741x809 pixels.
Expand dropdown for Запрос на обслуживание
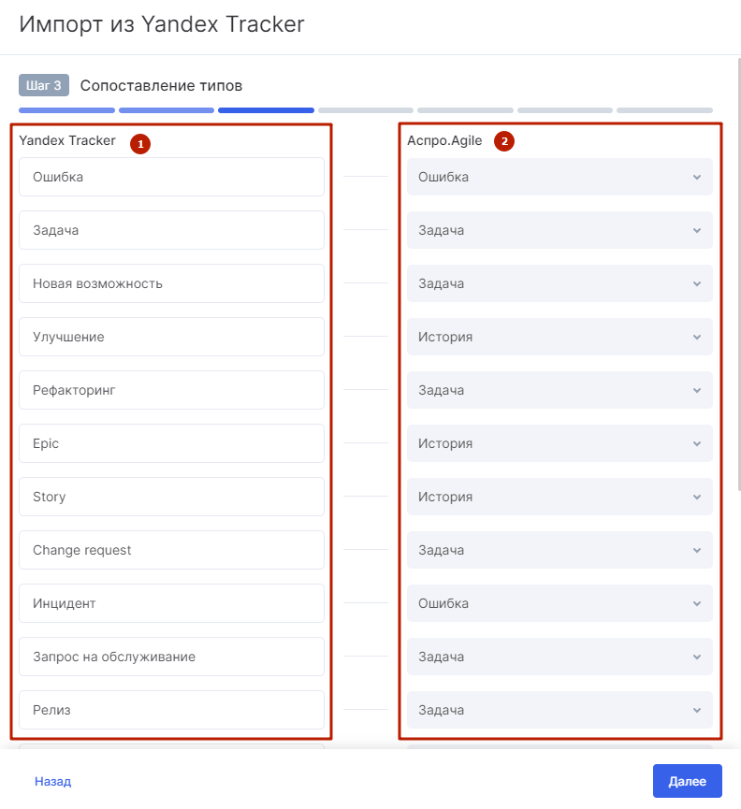(559, 657)
